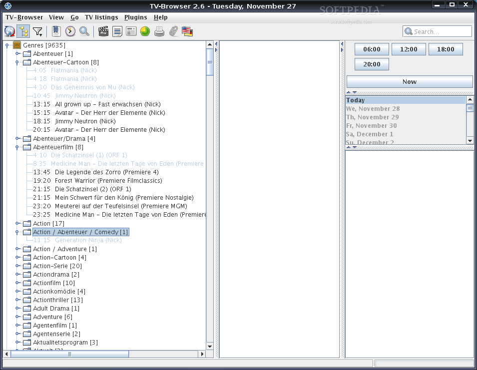Click the green pie chart icon
This screenshot has width=477, height=370.
pos(145,31)
